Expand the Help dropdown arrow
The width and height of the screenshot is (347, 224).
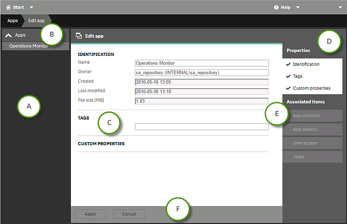point(298,7)
